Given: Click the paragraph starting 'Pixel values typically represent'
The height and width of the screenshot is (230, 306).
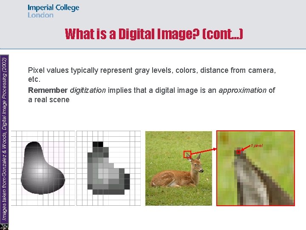Looking at the screenshot, I should 152,75.
